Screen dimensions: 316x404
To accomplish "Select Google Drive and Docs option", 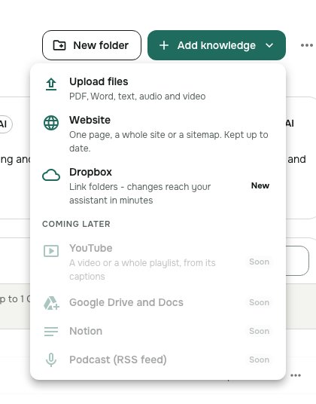I will [158, 302].
